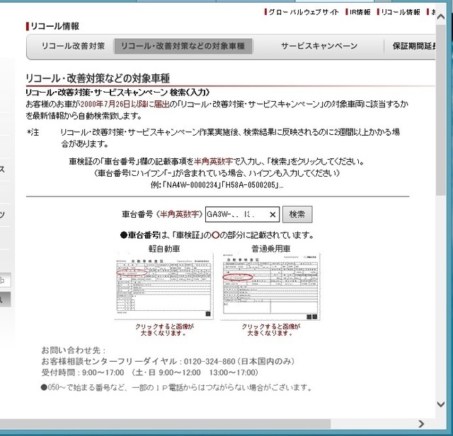This screenshot has height=436, width=453.
Task: Click the 軽自動車 label above image
Action: point(164,249)
